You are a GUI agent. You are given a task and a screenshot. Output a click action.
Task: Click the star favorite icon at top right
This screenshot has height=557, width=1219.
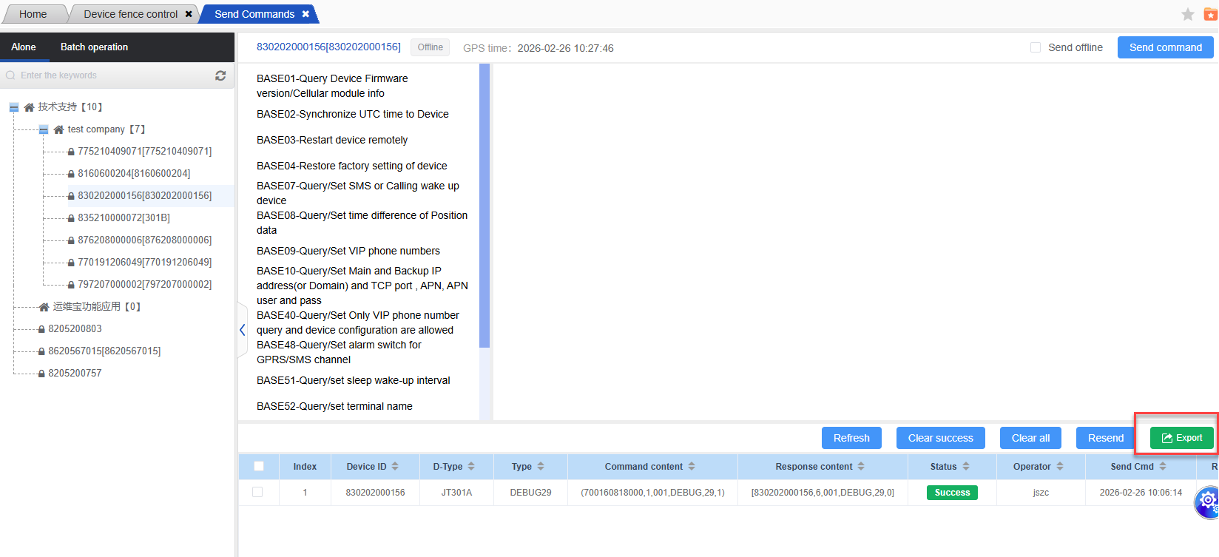tap(1188, 15)
